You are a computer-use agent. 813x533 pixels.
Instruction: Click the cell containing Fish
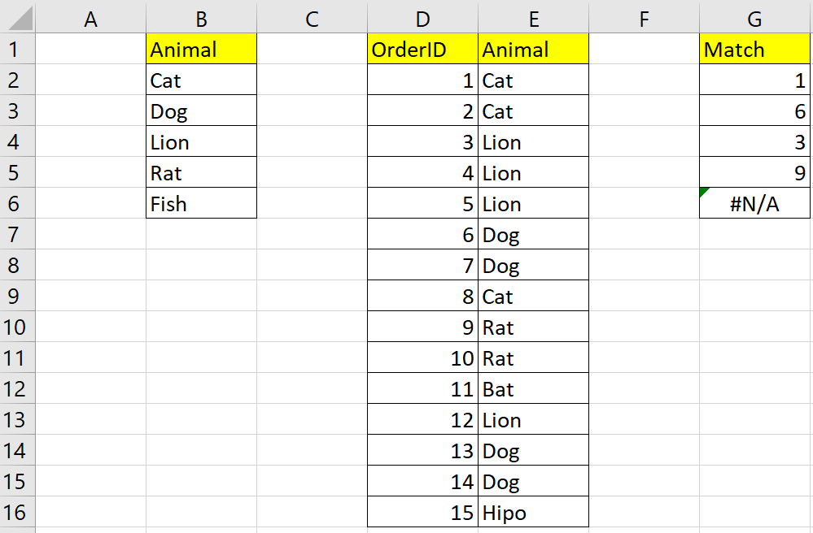point(201,203)
